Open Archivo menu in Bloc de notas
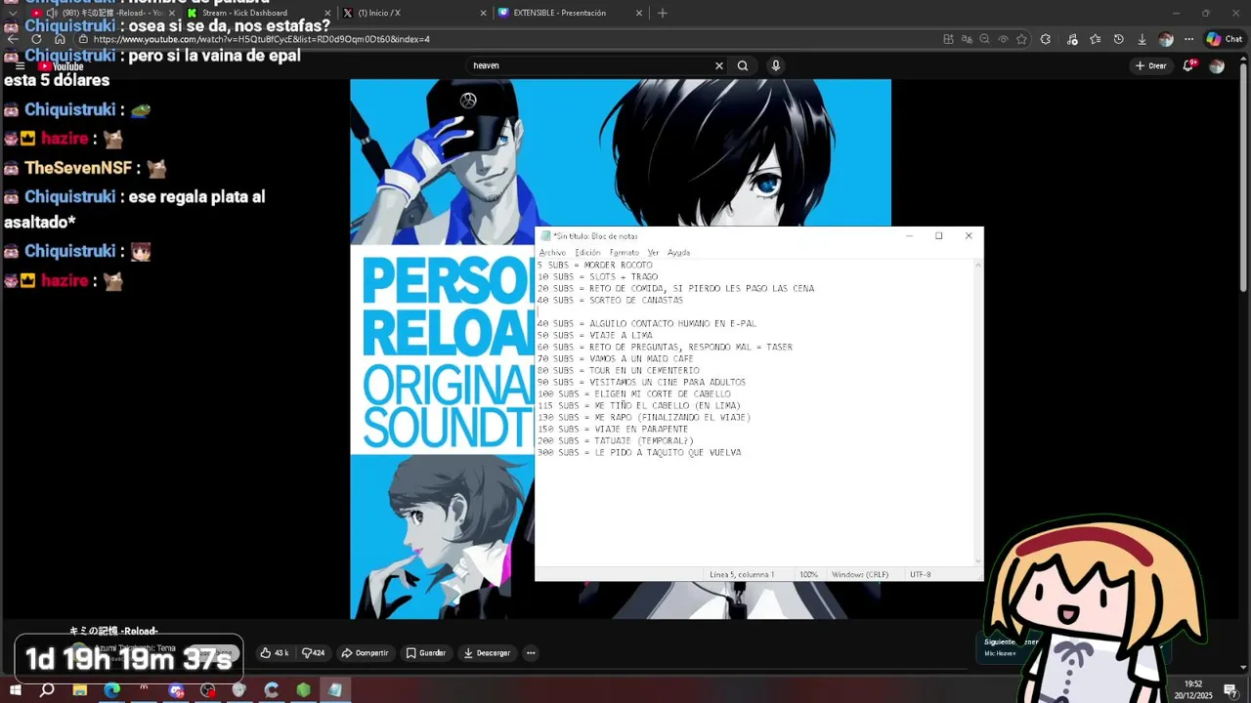The image size is (1251, 703). point(552,252)
